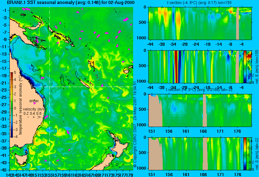
Task: Click the '-45' latitude tick label on the map
Action: 3,170
